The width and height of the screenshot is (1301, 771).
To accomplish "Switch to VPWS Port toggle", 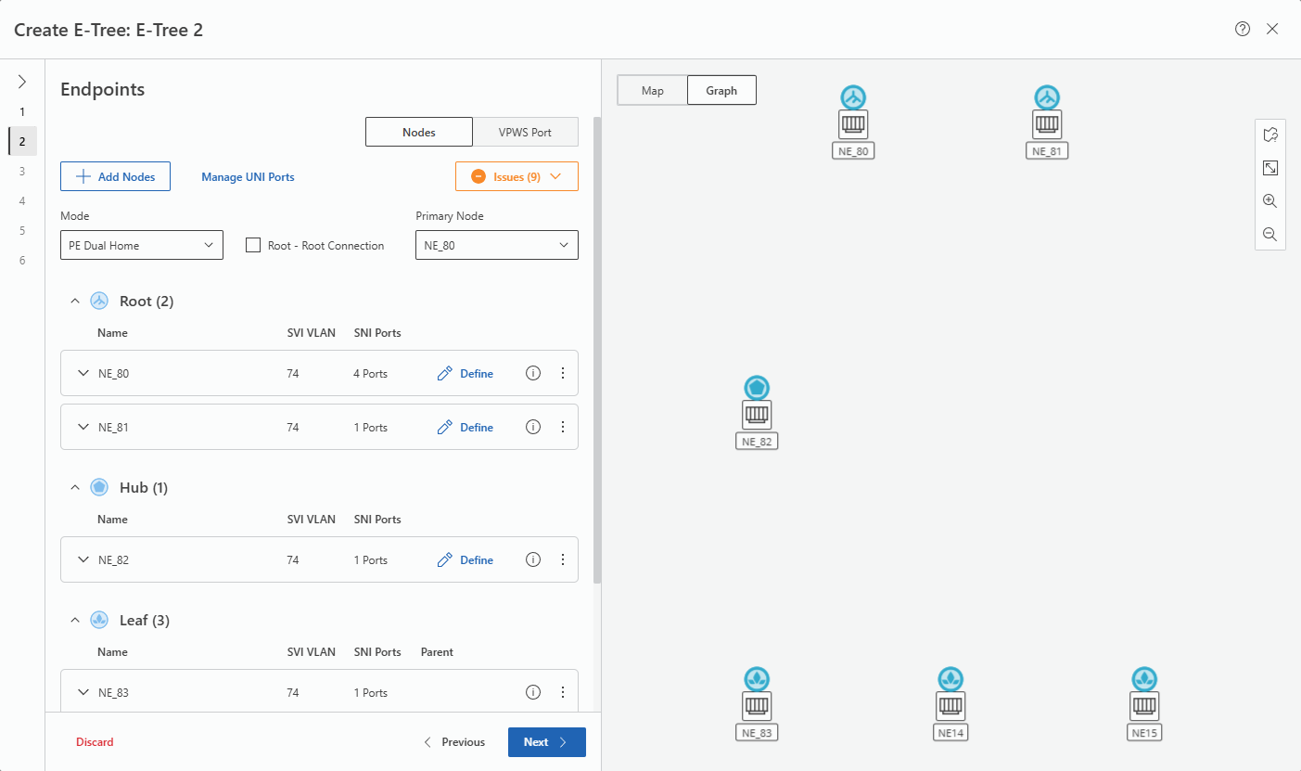I will click(525, 132).
